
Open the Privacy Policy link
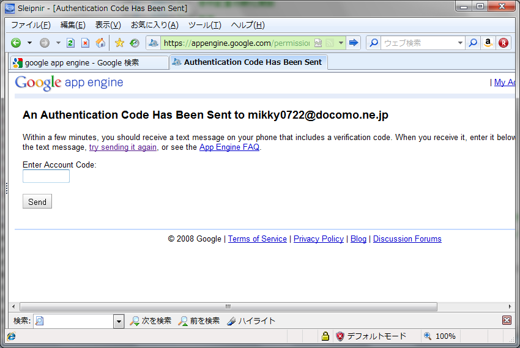319,239
